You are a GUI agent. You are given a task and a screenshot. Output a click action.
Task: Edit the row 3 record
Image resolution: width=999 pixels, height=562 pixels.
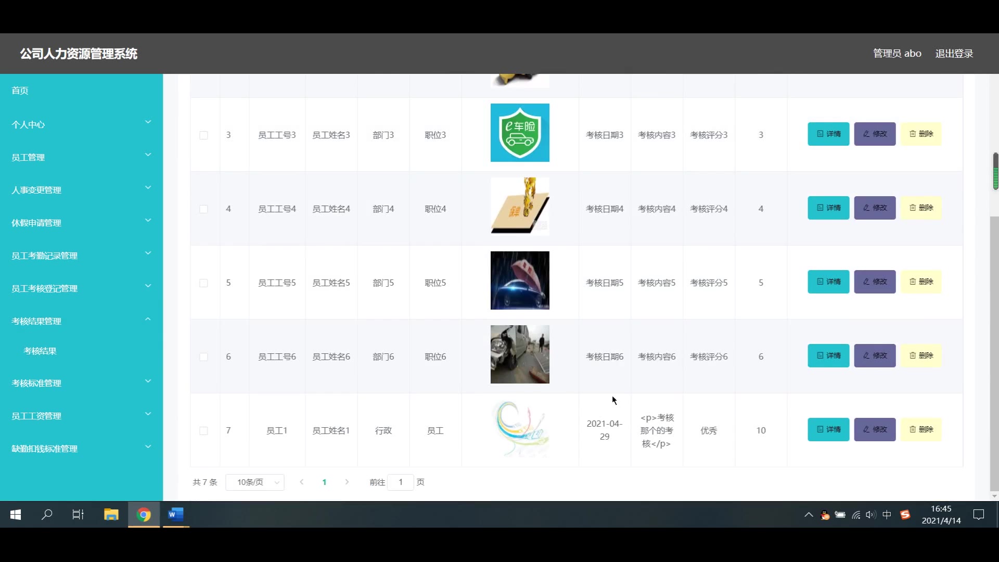875,134
